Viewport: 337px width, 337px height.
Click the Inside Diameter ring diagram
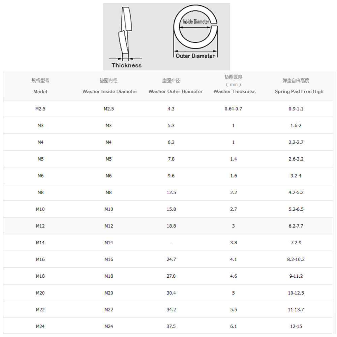[195, 27]
